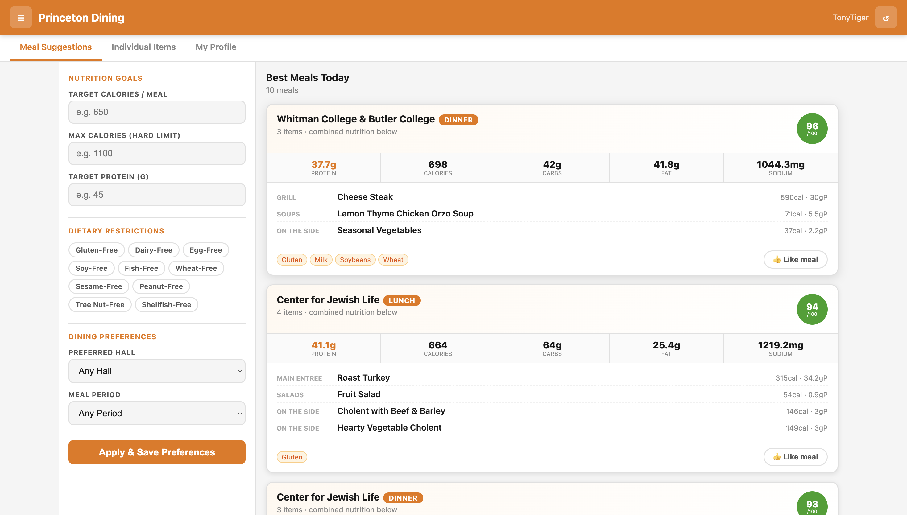Click the Milk allergen tag
This screenshot has height=515, width=907.
click(x=321, y=260)
